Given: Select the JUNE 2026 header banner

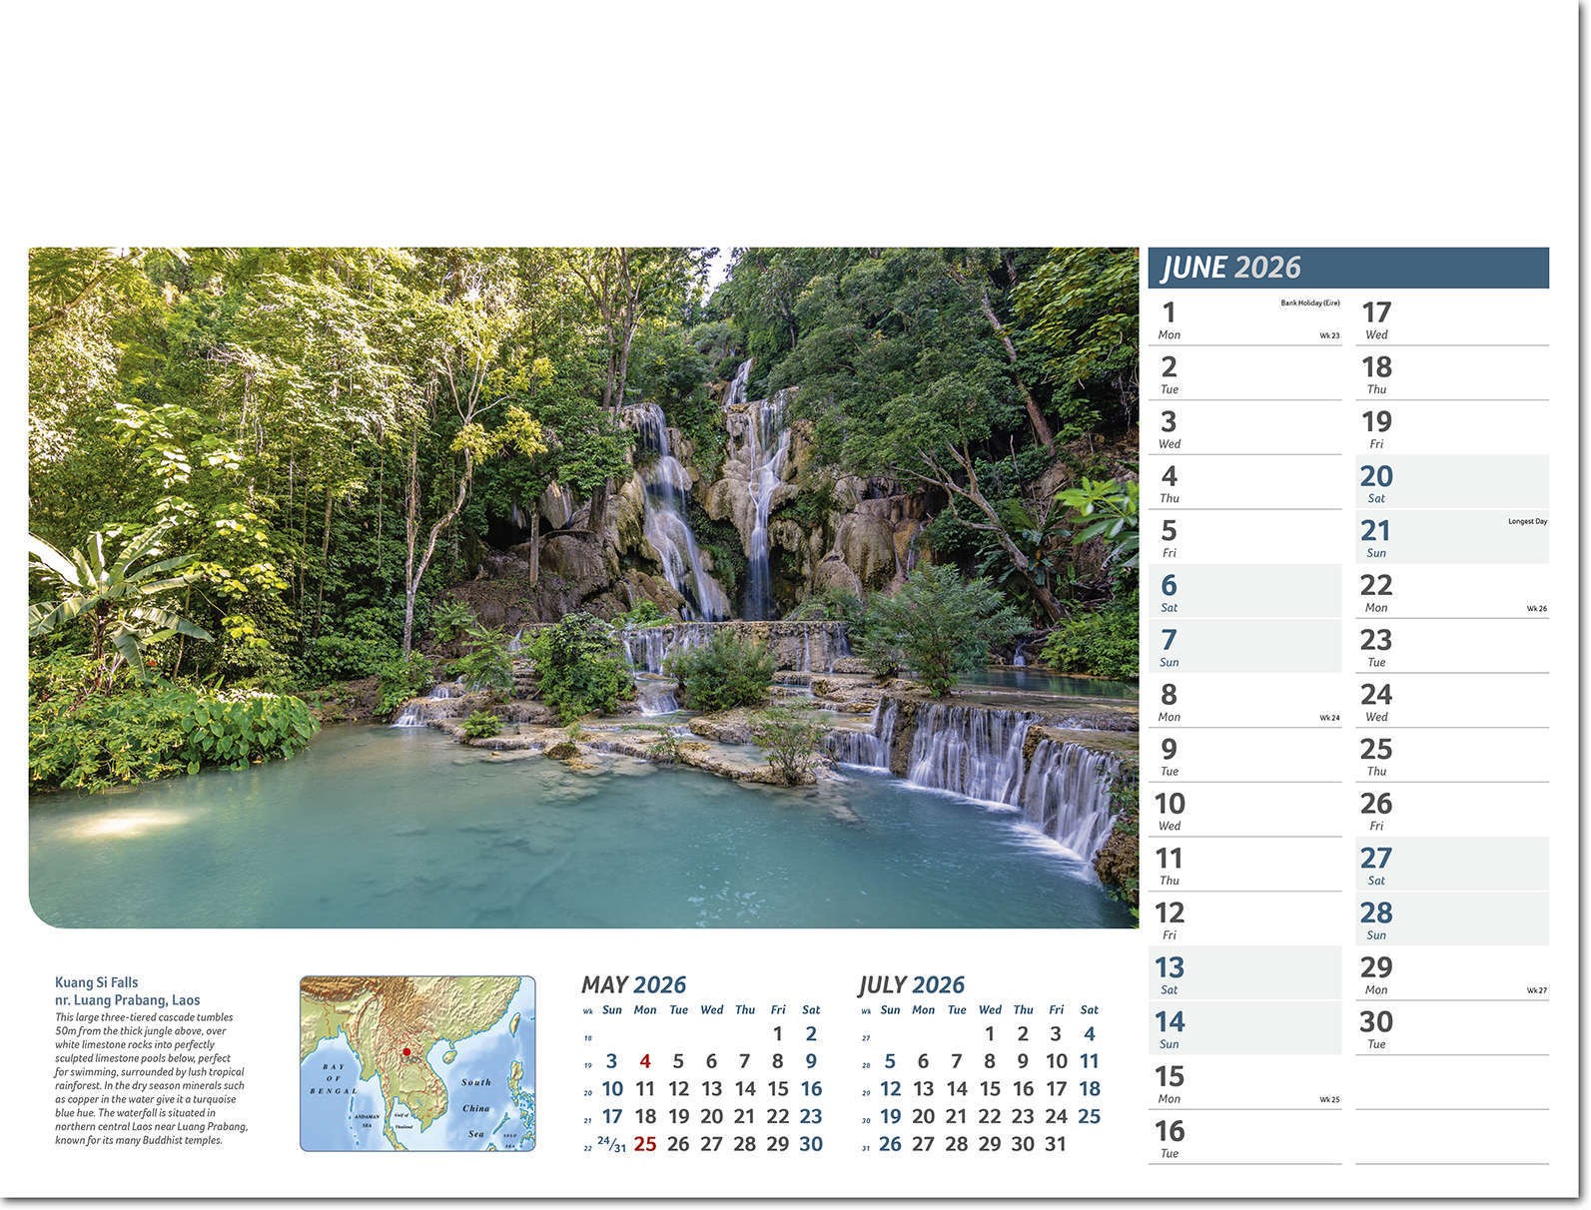Looking at the screenshot, I should (1348, 268).
